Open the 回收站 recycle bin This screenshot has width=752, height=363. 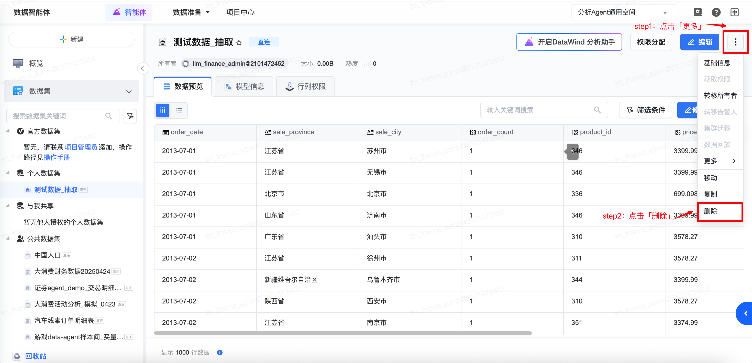(x=36, y=356)
